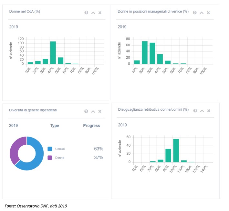Close the Disuguaglianza retributiva donne/uomini panel
The height and width of the screenshot is (211, 229).
(208, 111)
